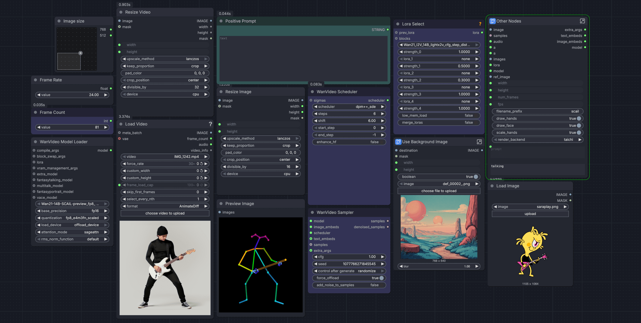Toggle boolean switch in Use Background Image

(x=476, y=177)
